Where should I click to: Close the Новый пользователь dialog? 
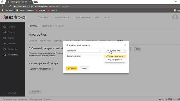click(125, 45)
